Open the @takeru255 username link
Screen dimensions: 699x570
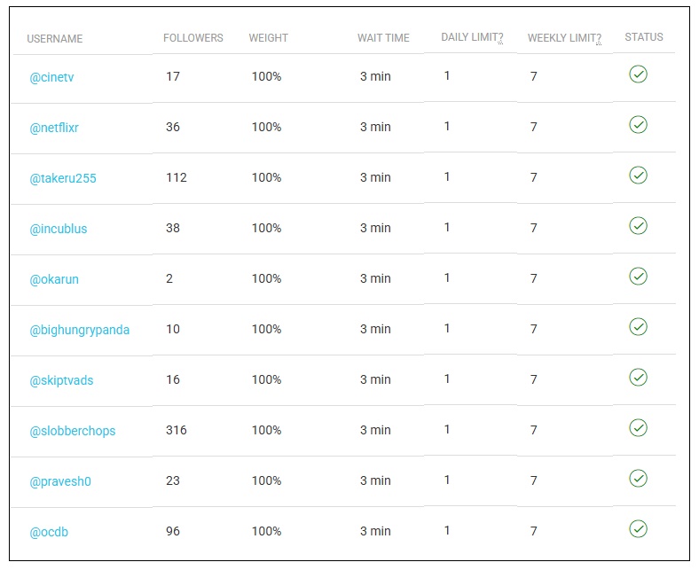pyautogui.click(x=63, y=178)
